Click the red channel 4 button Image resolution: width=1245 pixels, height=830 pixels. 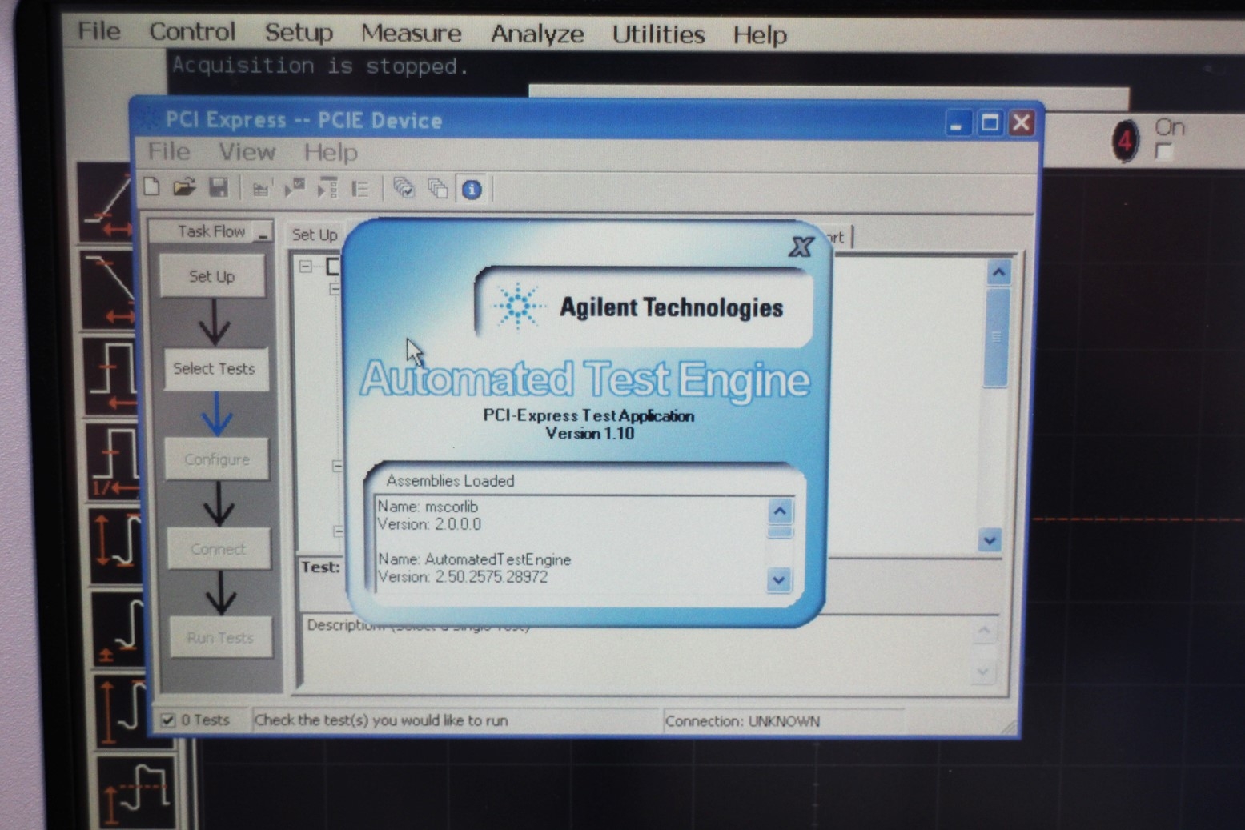(1125, 141)
